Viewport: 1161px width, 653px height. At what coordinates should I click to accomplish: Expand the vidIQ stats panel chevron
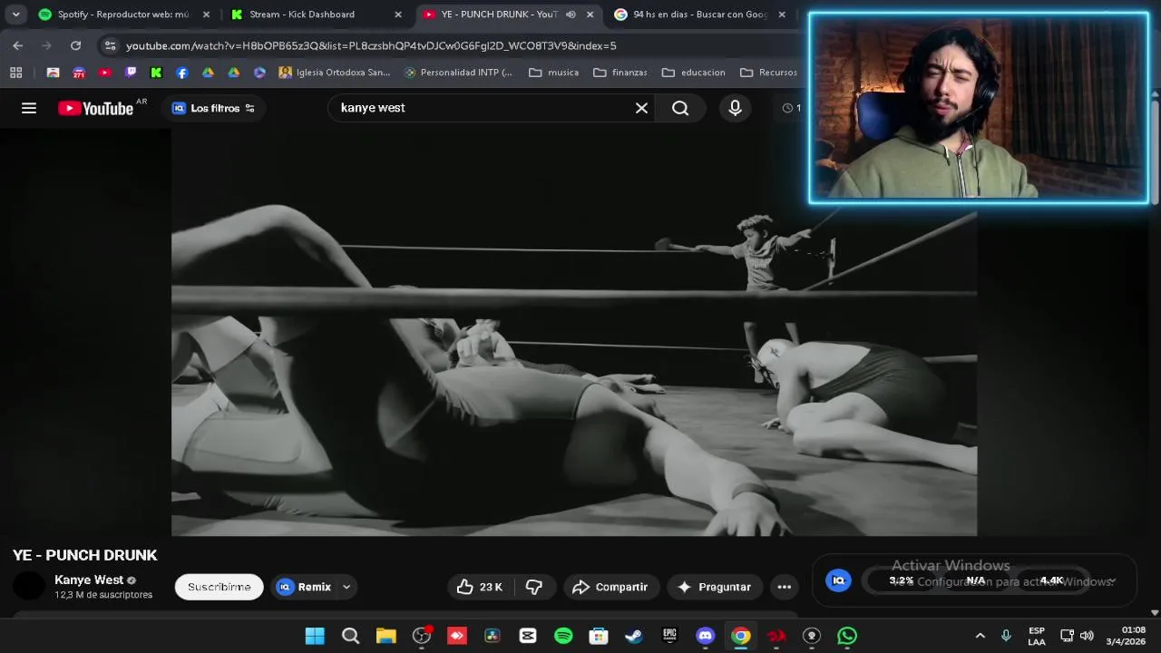tap(1113, 581)
